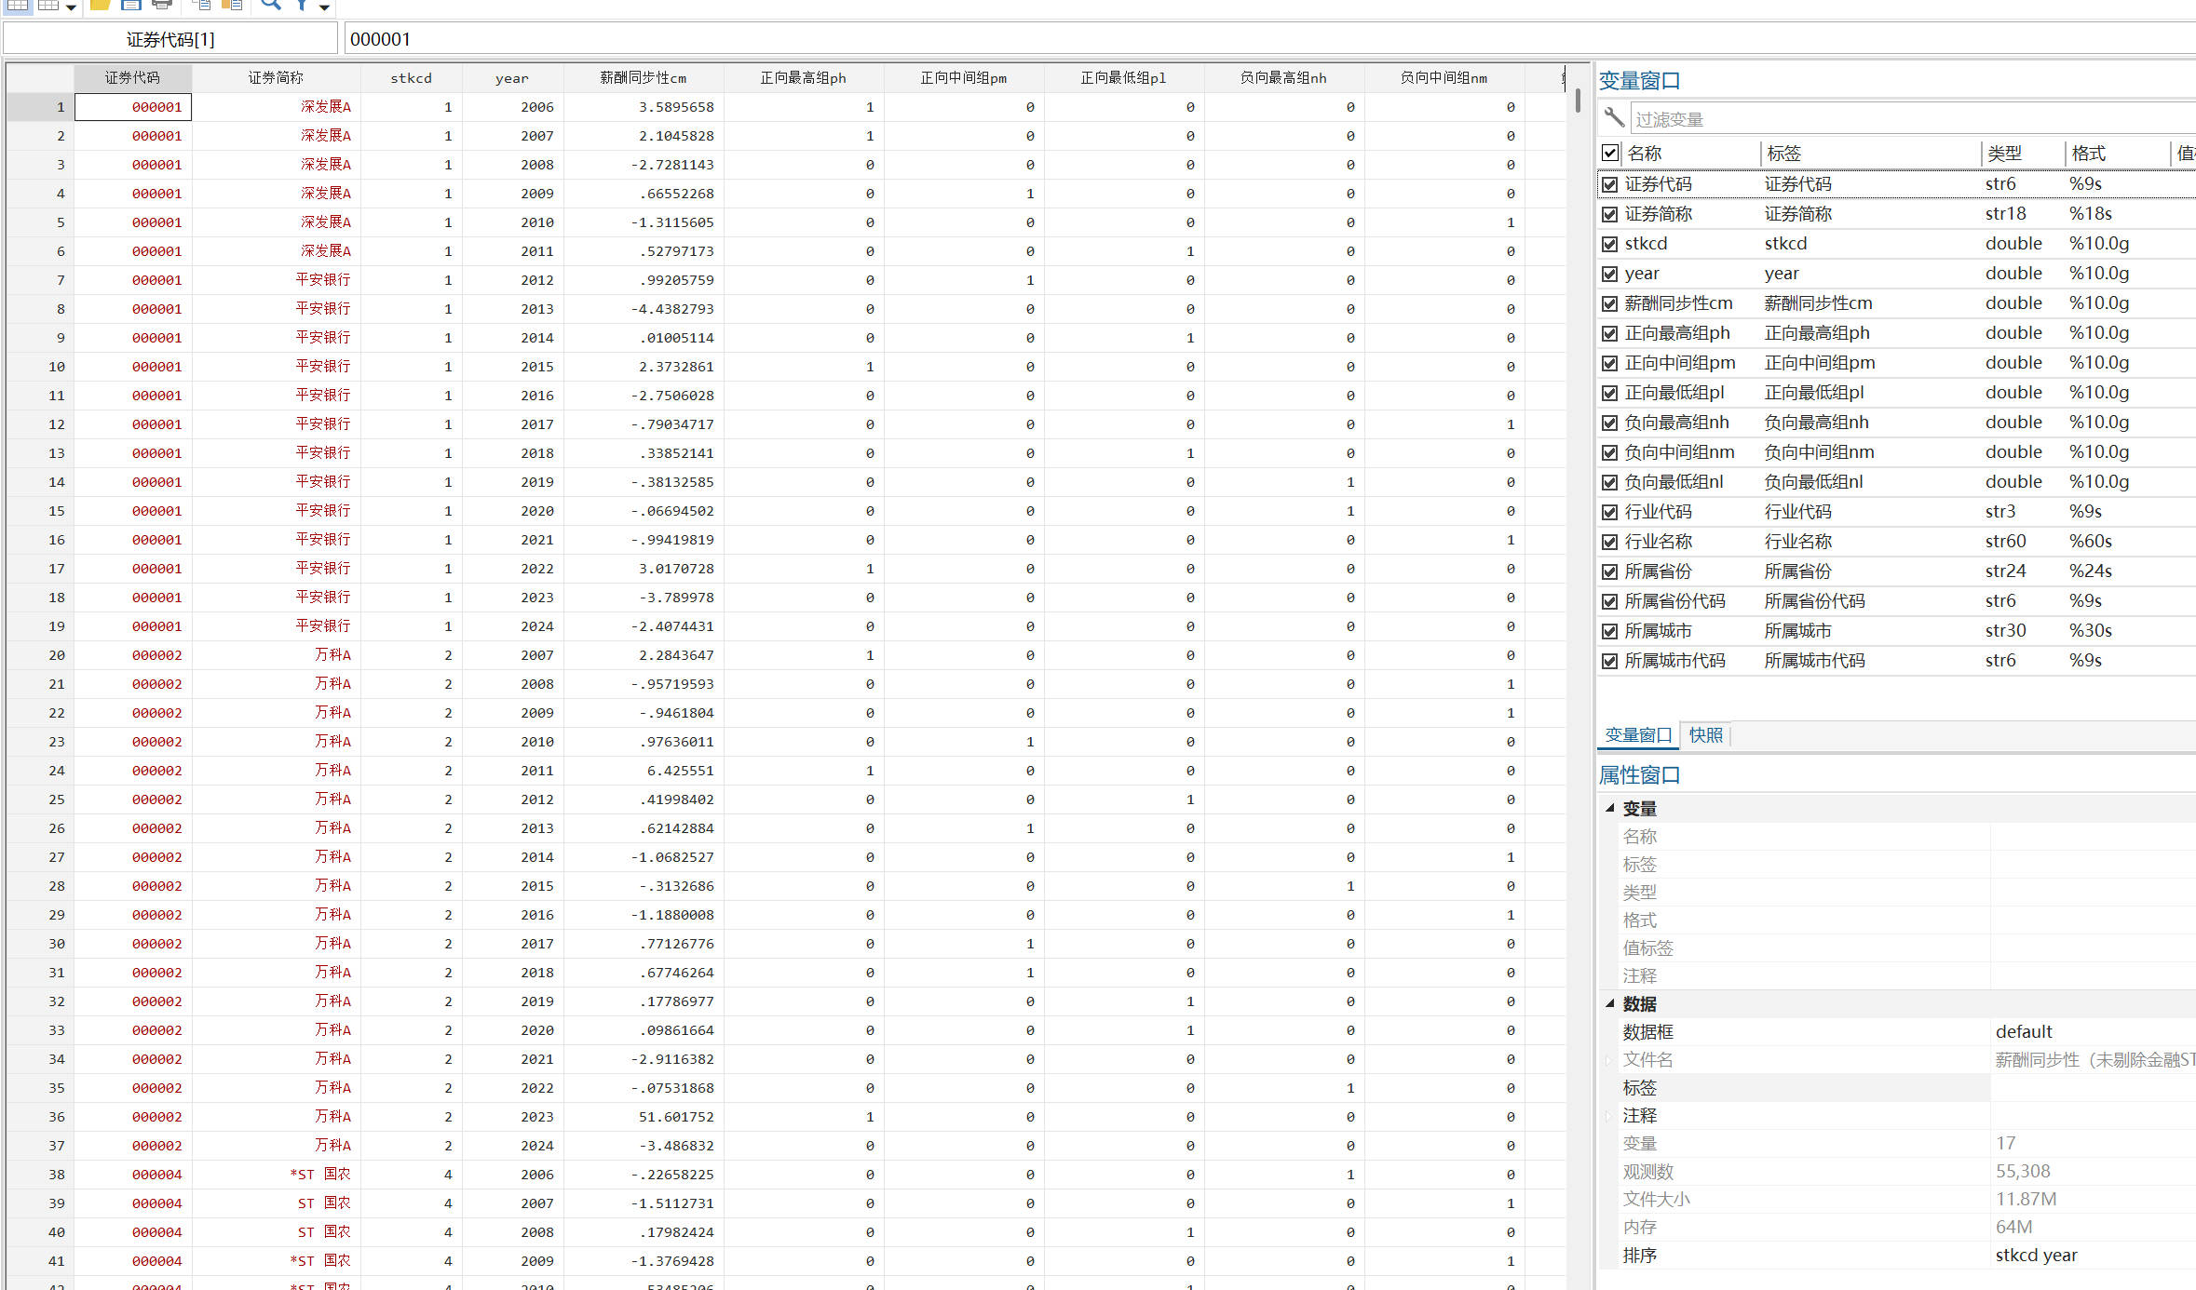2196x1290 pixels.
Task: Open the dropdown arrow next to filter icon
Action: 324,7
